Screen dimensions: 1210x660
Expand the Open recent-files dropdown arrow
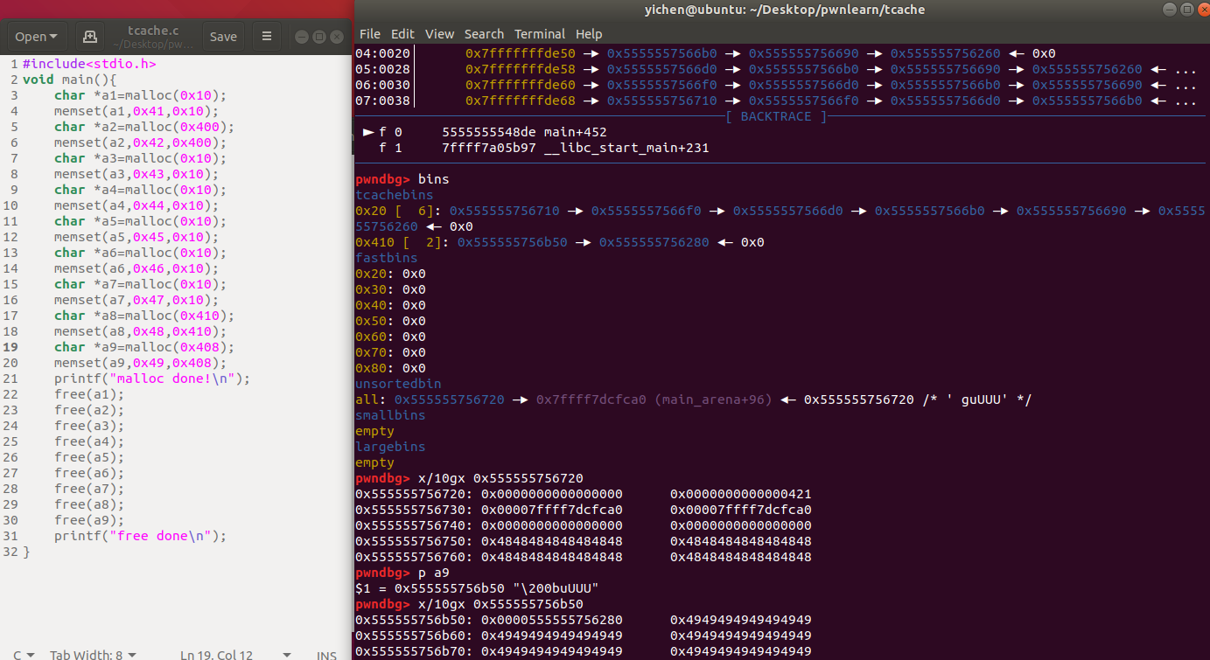coord(54,37)
